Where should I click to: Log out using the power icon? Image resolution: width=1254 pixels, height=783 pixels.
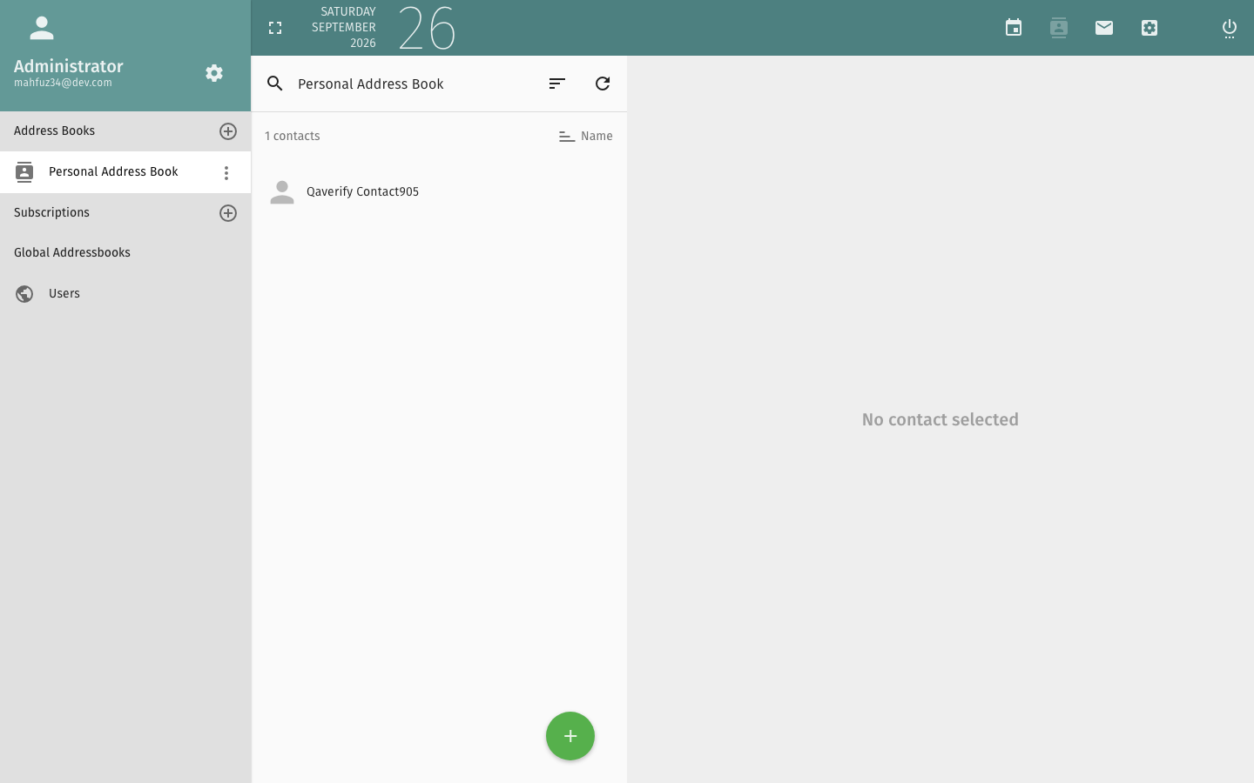click(x=1230, y=28)
